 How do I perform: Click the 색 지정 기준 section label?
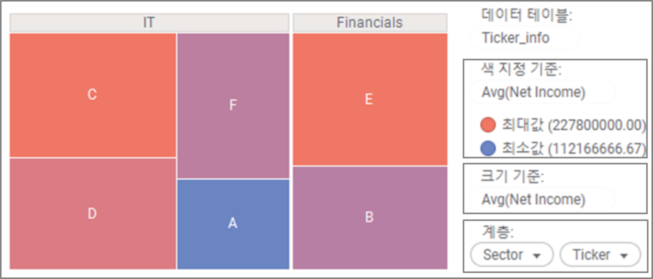pos(521,69)
